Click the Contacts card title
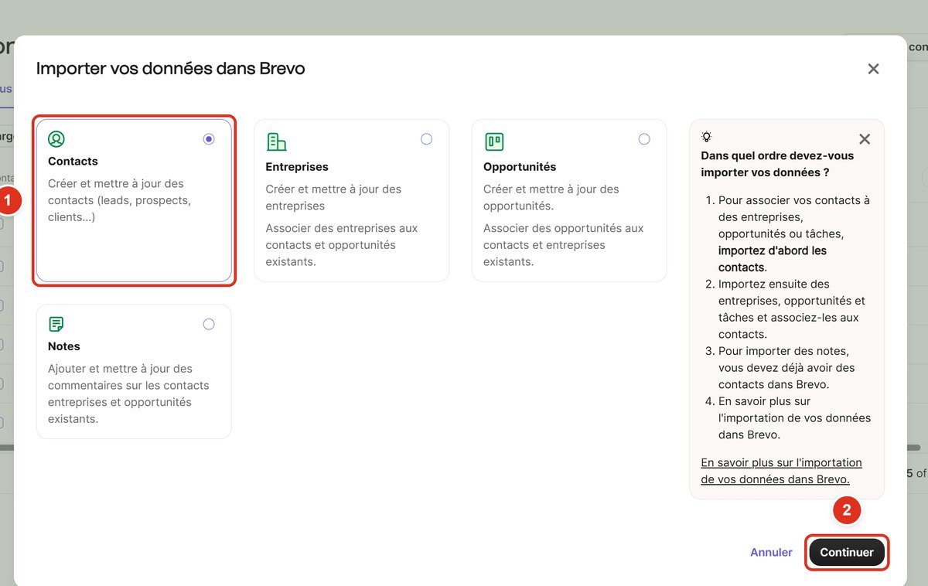 click(73, 161)
